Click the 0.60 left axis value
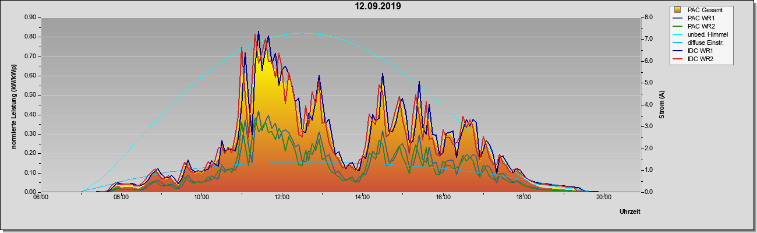The height and width of the screenshot is (233, 757). pyautogui.click(x=31, y=76)
